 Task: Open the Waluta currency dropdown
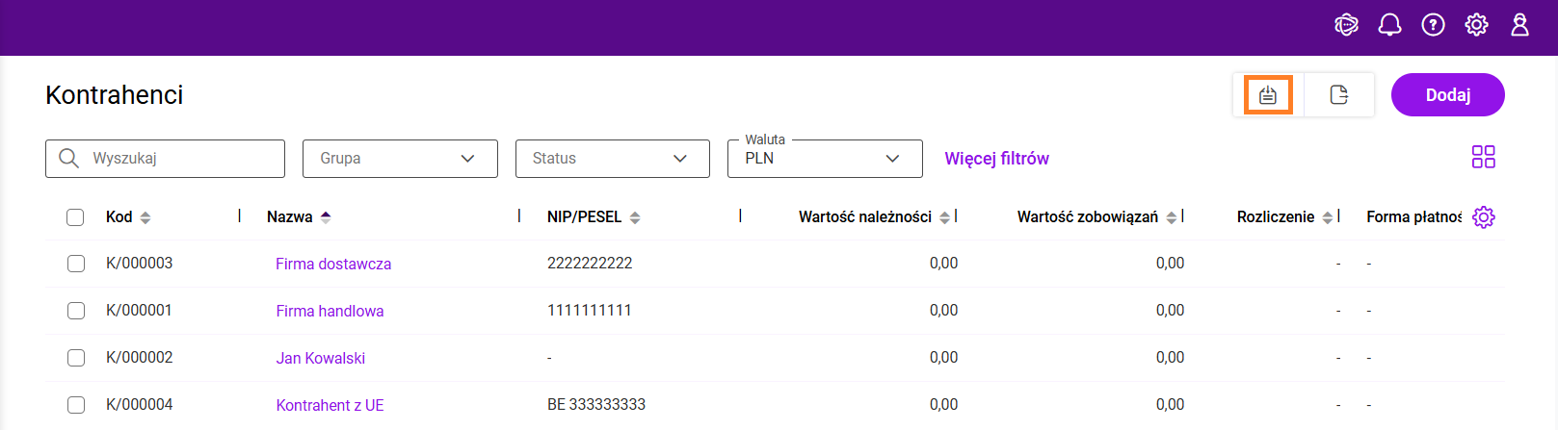click(824, 159)
